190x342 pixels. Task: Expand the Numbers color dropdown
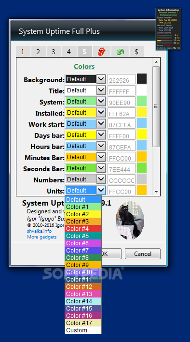click(x=101, y=179)
